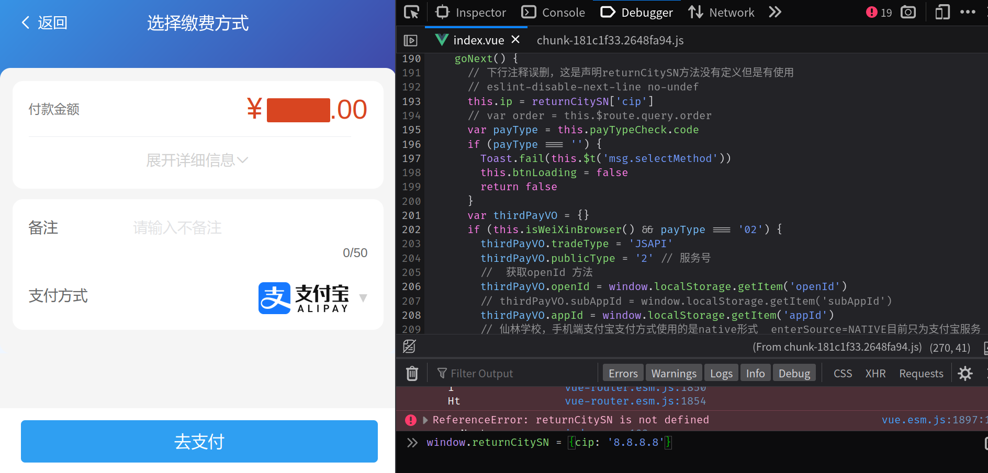The width and height of the screenshot is (988, 473).
Task: Open the Alipay payment method dropdown arrow
Action: coord(363,298)
